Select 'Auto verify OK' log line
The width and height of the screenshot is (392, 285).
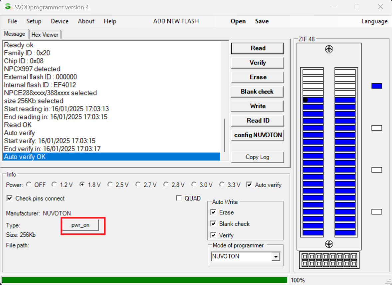pos(111,157)
